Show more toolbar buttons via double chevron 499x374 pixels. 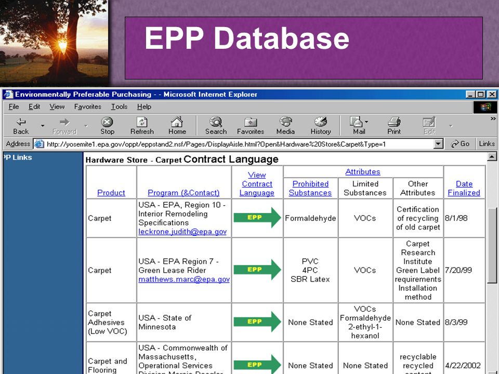point(493,118)
